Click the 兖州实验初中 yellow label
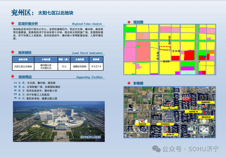The height and width of the screenshot is (158, 226). pos(165,124)
